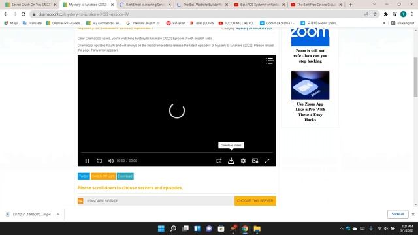Open the Dramacool - Korea bookmark
This screenshot has height=235, width=418.
tap(64, 23)
